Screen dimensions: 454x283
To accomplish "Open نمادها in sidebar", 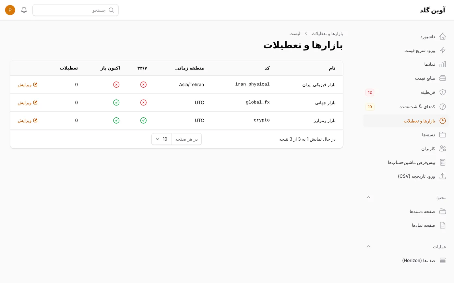I will coord(406,64).
